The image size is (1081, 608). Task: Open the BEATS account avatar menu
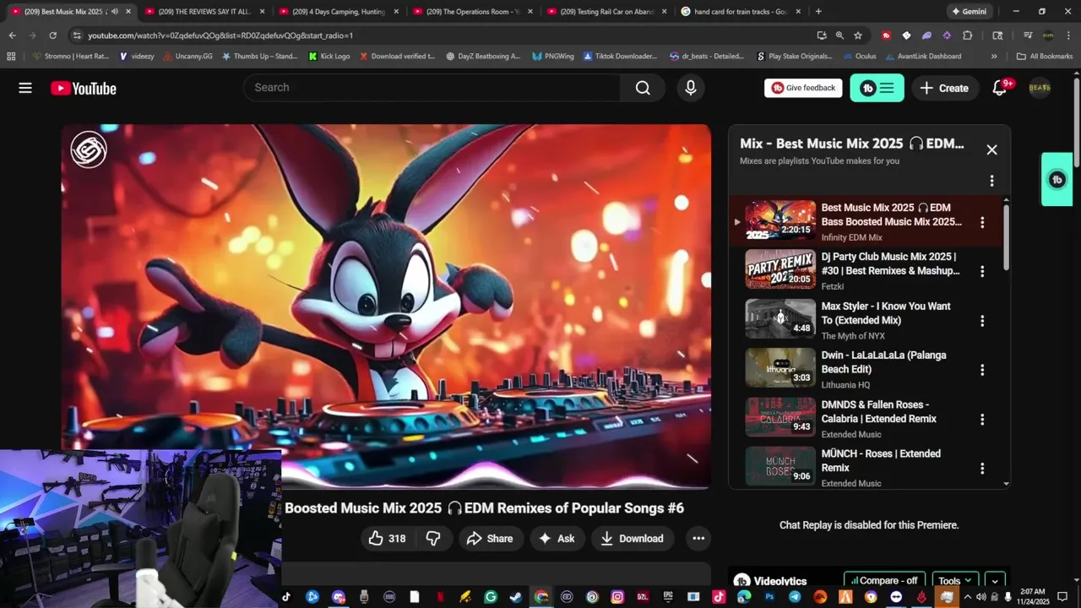tap(1040, 88)
